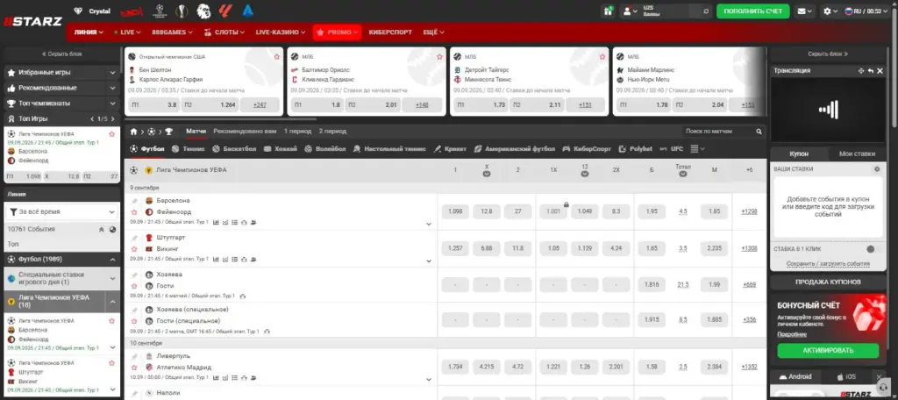Select Хоккей sport filter
The width and height of the screenshot is (898, 400).
click(281, 149)
